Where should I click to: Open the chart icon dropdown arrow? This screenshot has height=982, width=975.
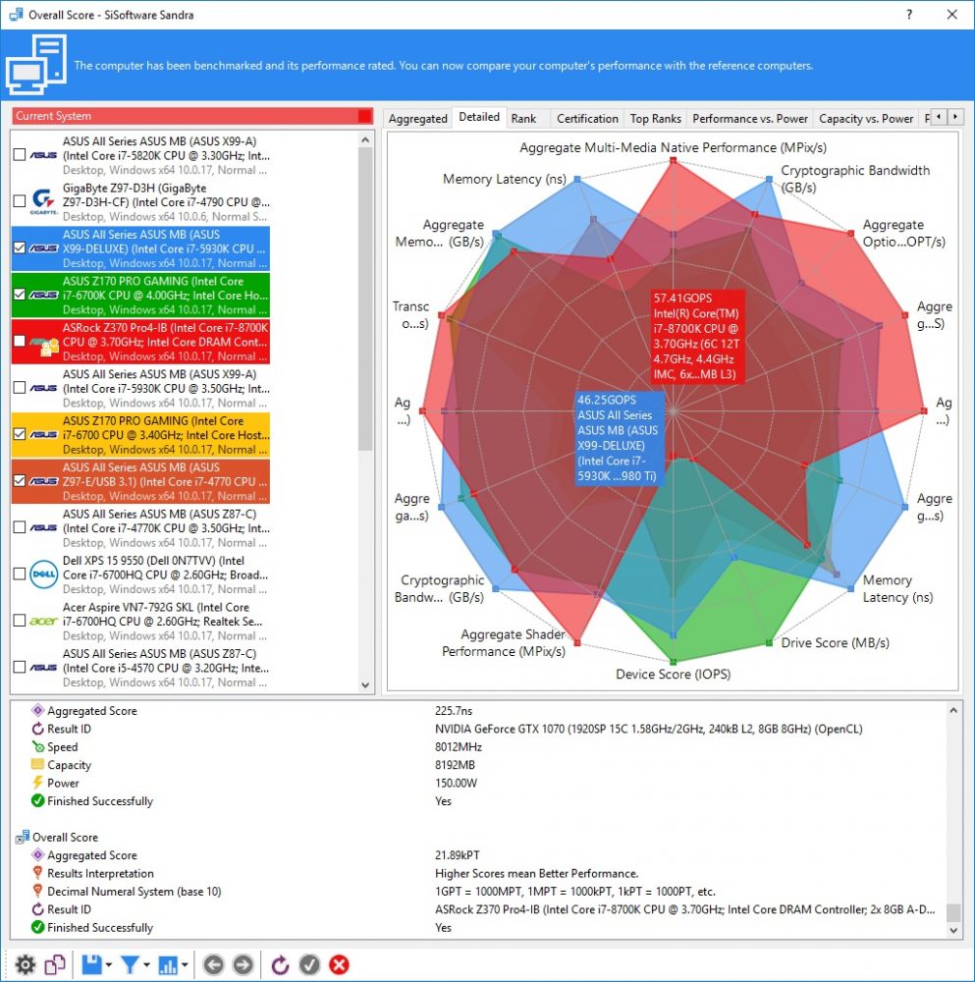(x=185, y=965)
